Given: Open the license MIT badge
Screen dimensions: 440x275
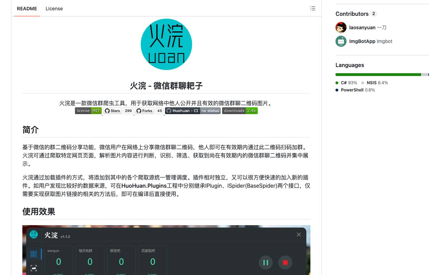Looking at the screenshot, I should tap(88, 111).
